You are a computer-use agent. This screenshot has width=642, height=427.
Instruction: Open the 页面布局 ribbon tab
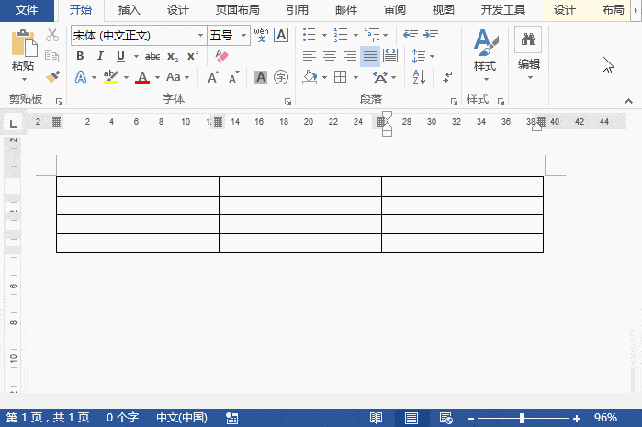click(237, 10)
